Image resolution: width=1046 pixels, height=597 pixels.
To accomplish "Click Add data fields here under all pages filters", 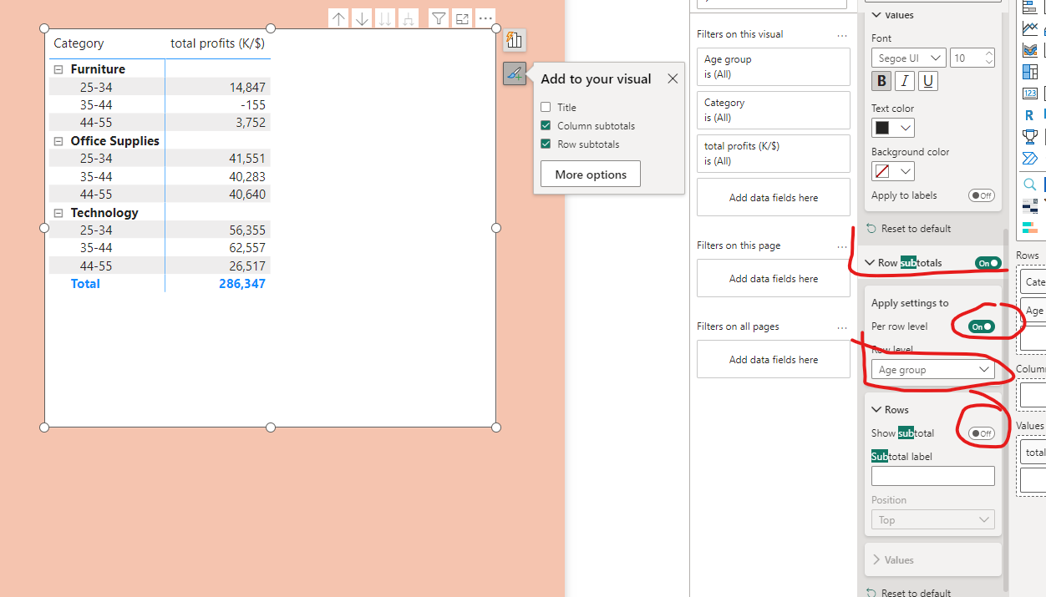I will (x=774, y=360).
